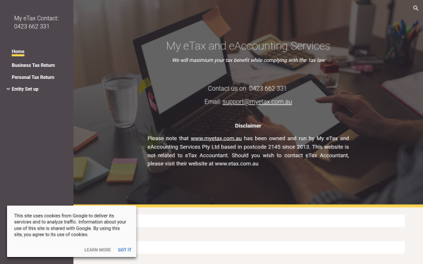423x264 pixels.
Task: Click Learn More in cookie notice
Action: 97,250
